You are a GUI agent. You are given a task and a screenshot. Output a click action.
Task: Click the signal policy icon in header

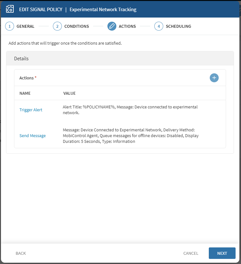(10, 9)
